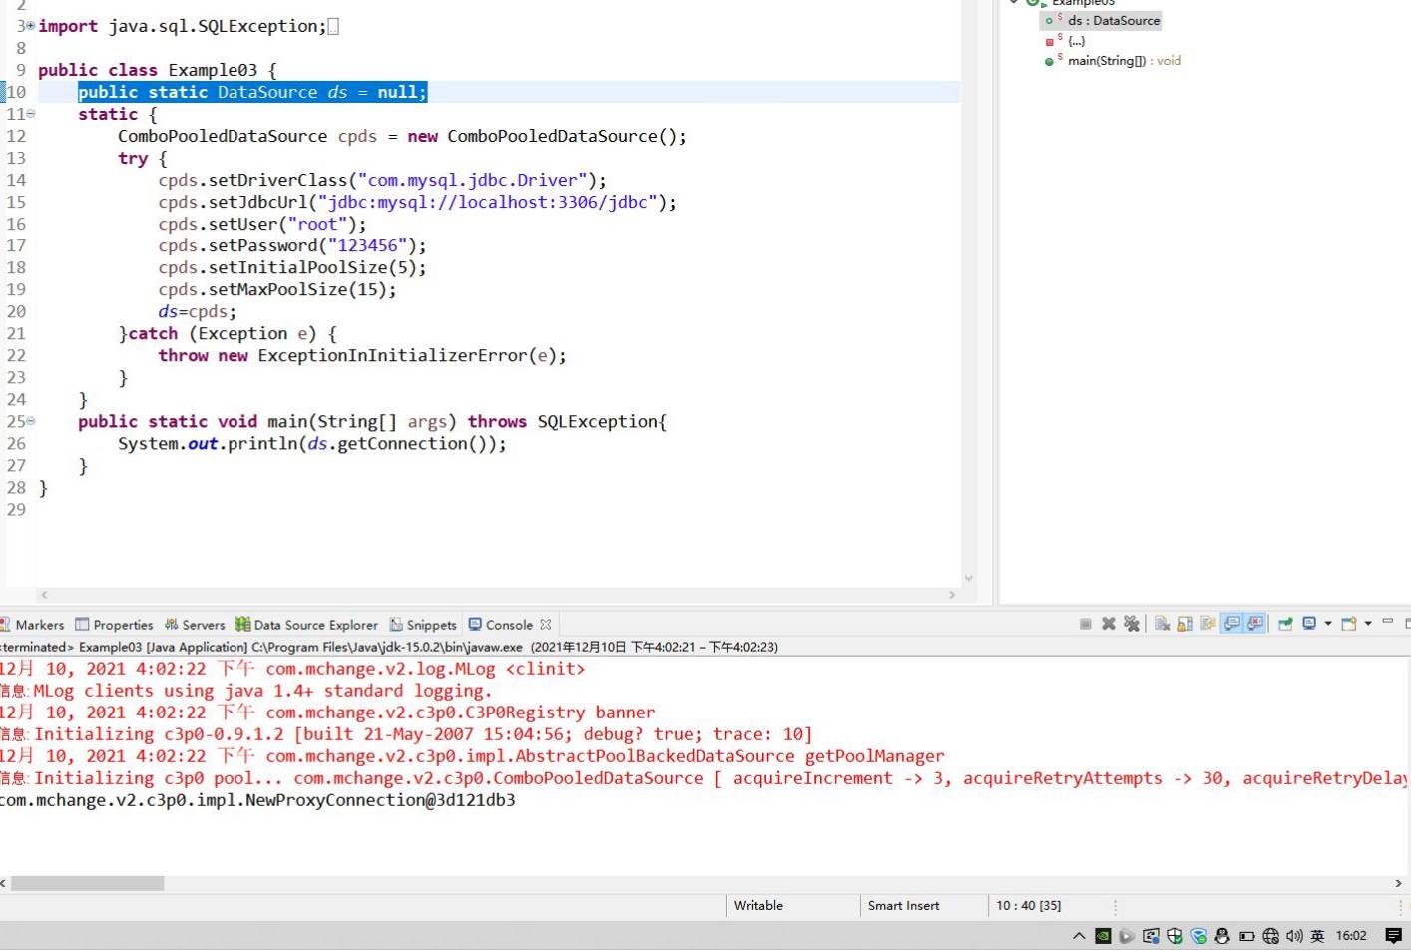Click the 'NewProxyConnection@3d121db3' console output line
This screenshot has height=950, width=1411.
coord(257,800)
